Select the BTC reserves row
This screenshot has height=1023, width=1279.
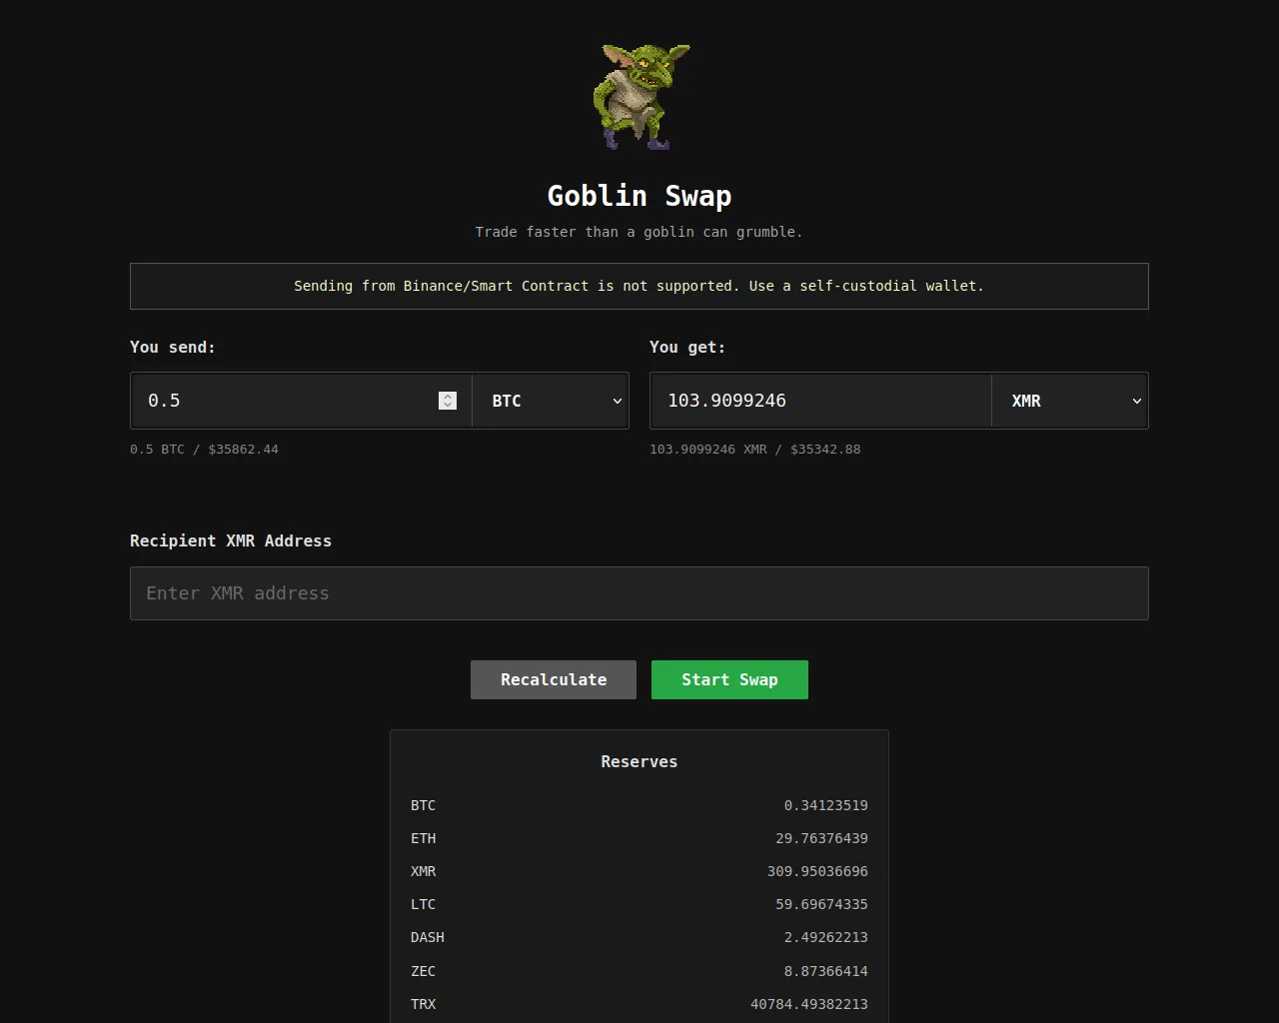coord(639,805)
